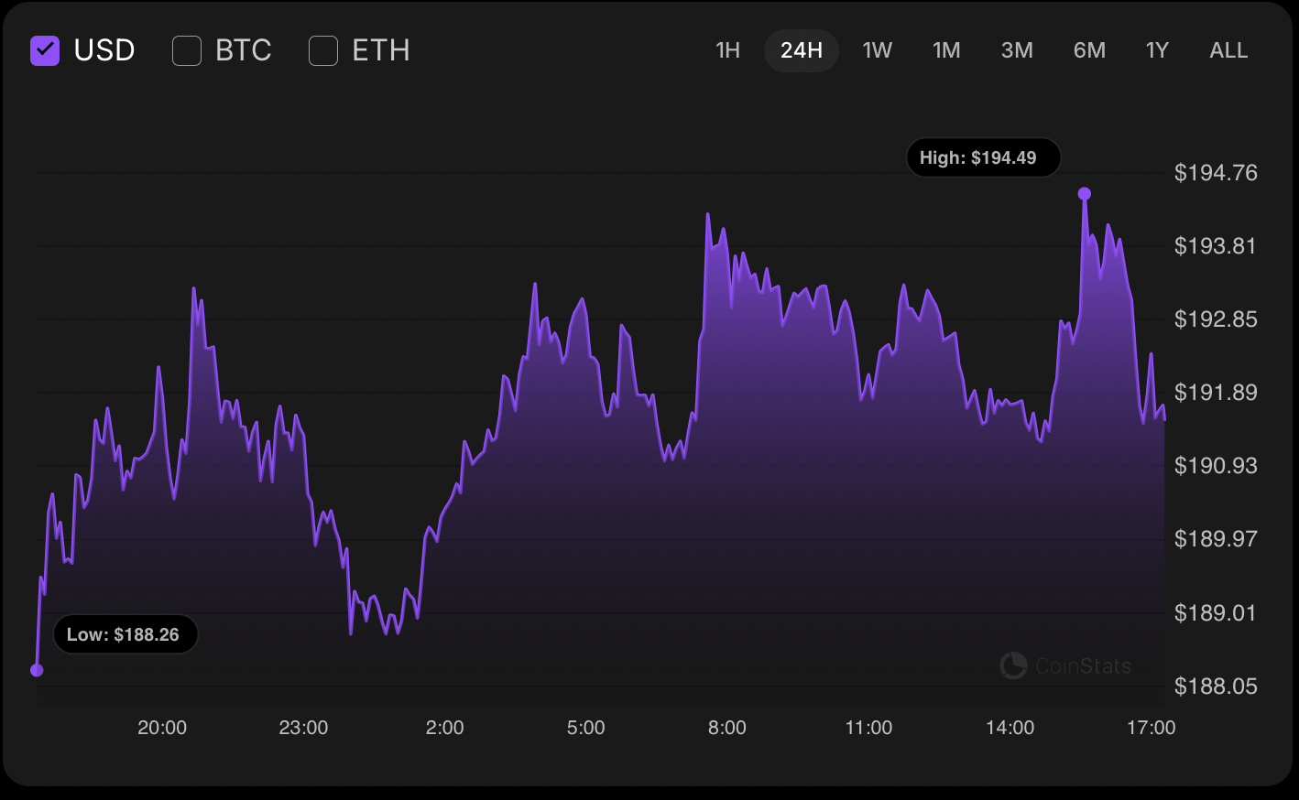Show ALL time price history
Screen dimensions: 1299x800
1228,50
